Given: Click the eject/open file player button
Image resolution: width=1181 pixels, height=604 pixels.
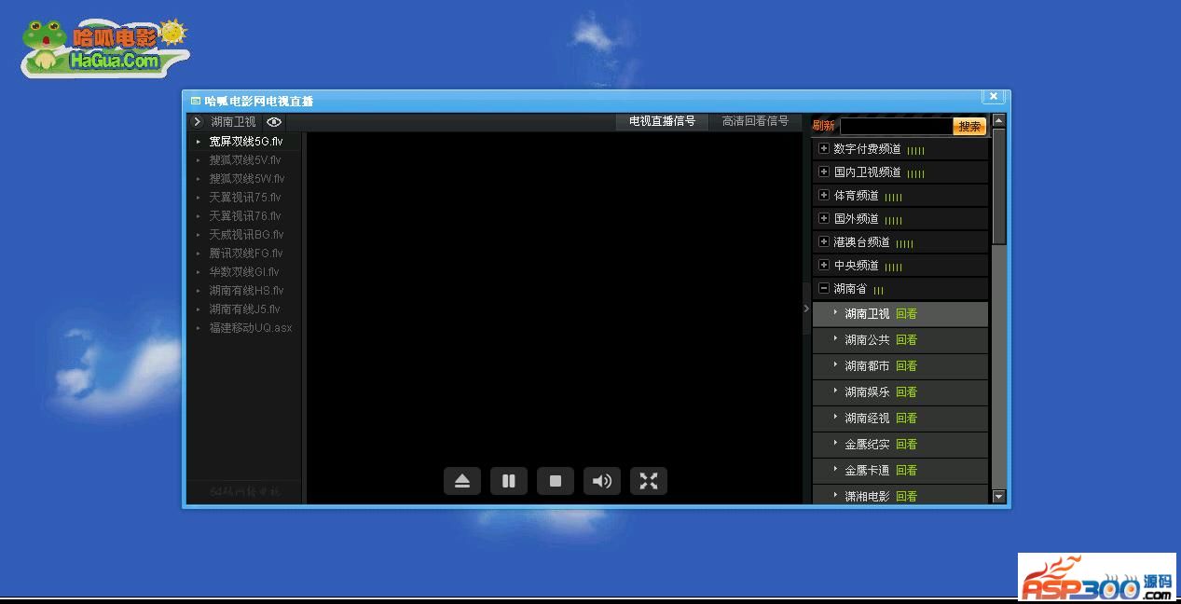Looking at the screenshot, I should click(462, 481).
